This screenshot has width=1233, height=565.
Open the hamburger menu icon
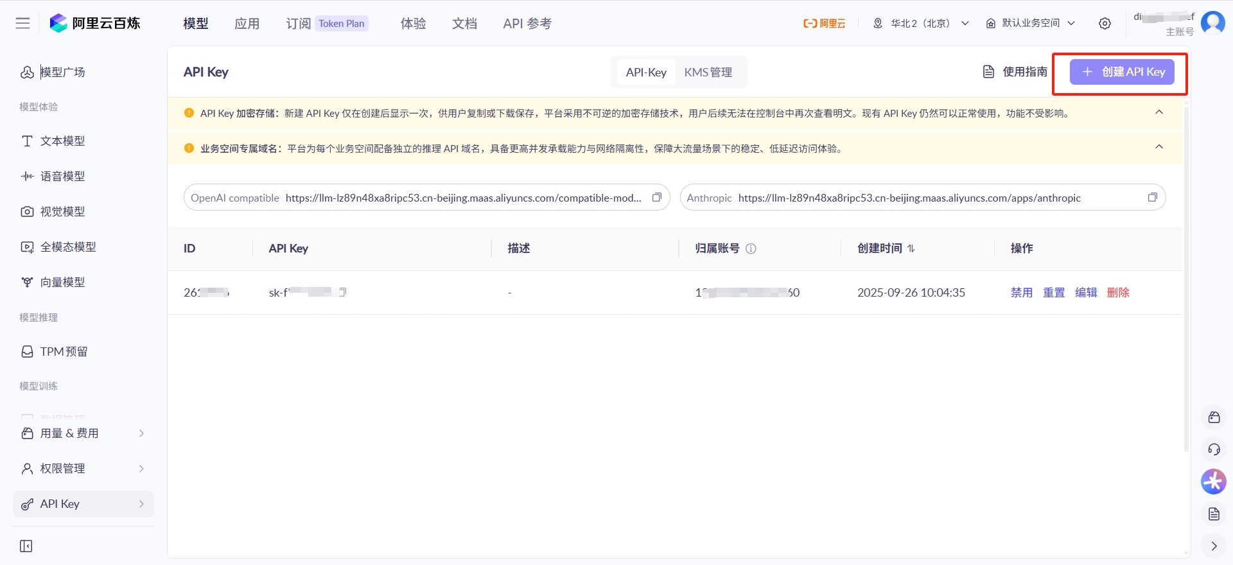click(22, 23)
